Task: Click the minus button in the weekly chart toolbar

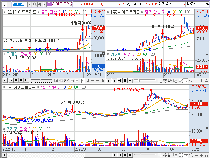Action: [x=196, y=81]
